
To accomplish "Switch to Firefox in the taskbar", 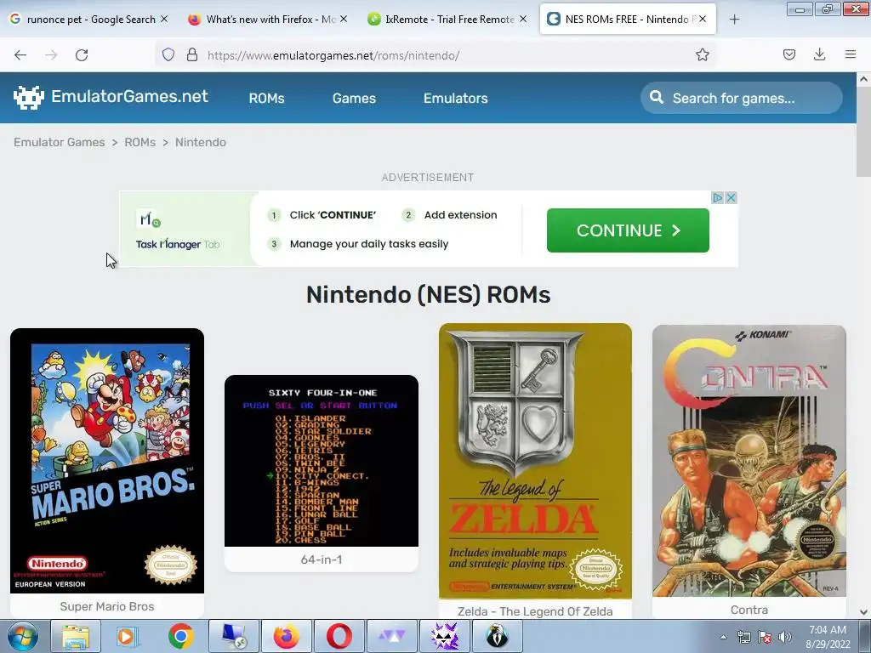I will [286, 636].
